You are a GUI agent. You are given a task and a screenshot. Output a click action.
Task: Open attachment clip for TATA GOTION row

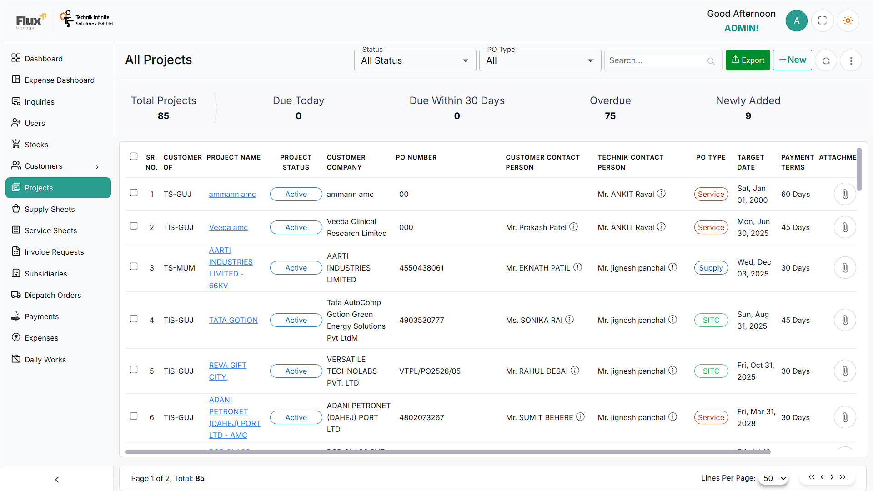tap(845, 320)
